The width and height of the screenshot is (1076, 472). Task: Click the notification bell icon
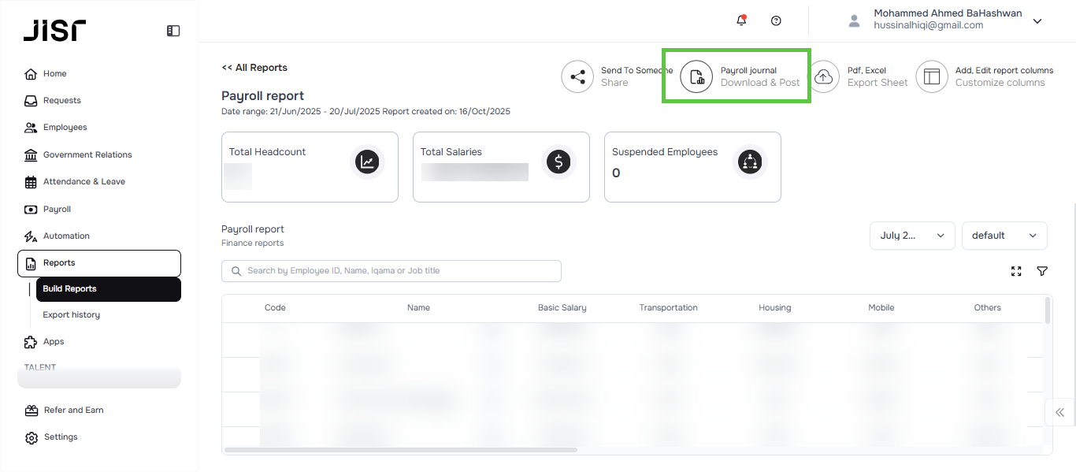click(x=741, y=21)
